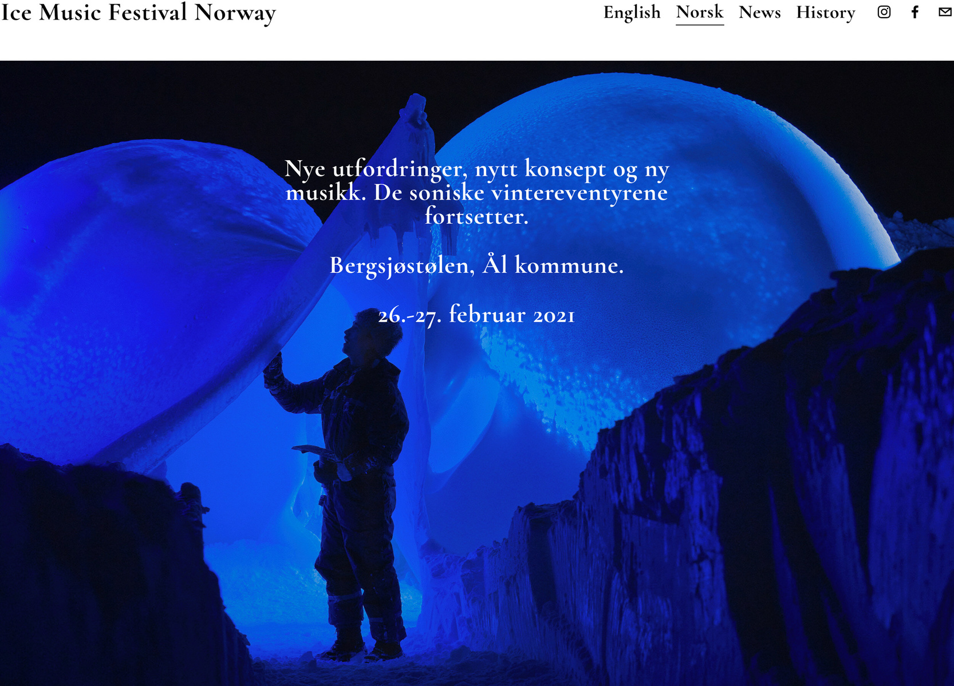Click the Ice Music Festival Norway title
This screenshot has height=686, width=954.
(138, 13)
